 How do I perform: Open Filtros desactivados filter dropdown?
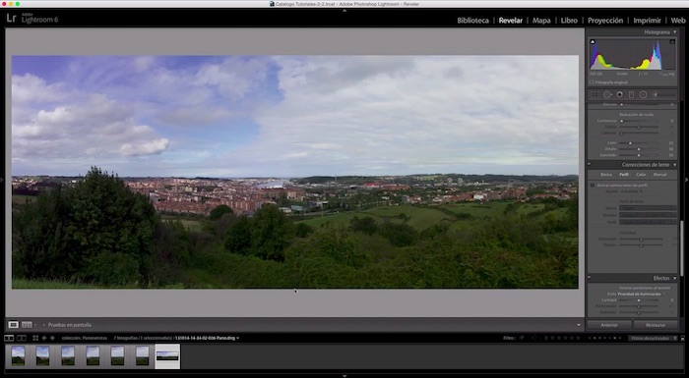pos(653,338)
